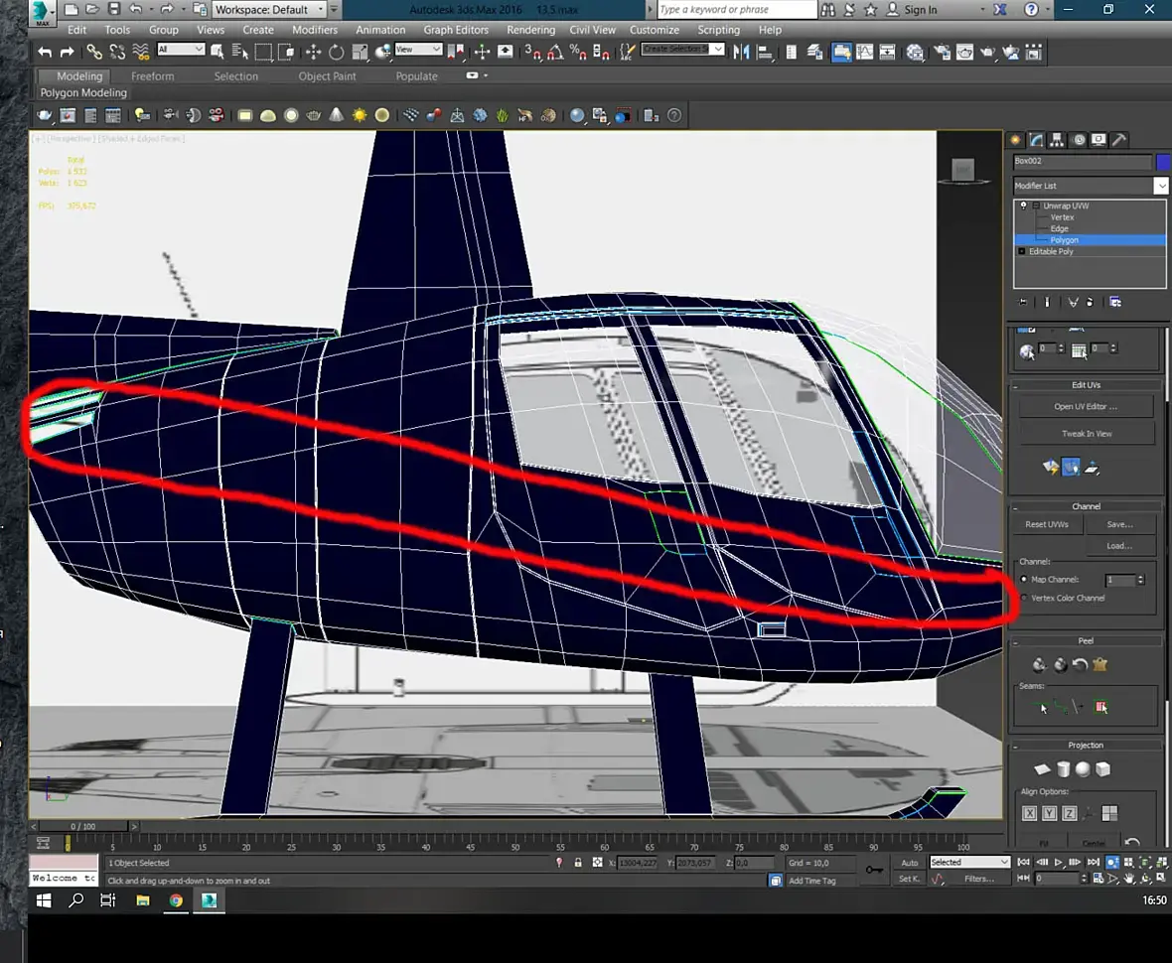Open the Modify panel tab
The height and width of the screenshot is (963, 1172).
(1036, 140)
